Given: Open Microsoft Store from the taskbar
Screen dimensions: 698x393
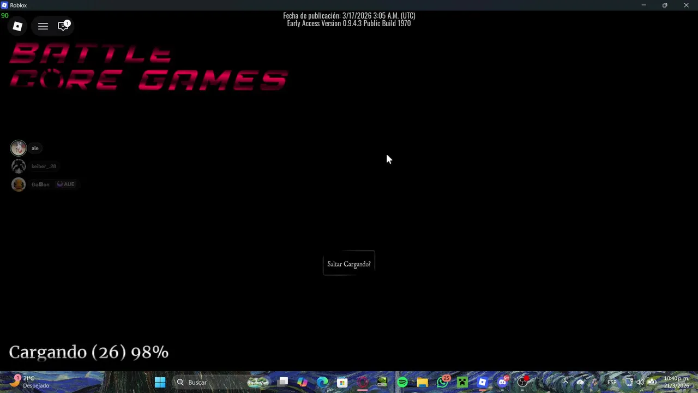Looking at the screenshot, I should 342,382.
